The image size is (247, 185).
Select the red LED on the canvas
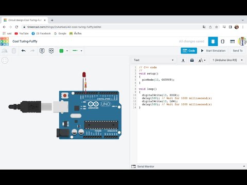pyautogui.click(x=84, y=75)
